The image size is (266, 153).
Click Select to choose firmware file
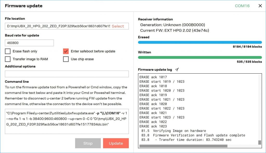118,26
